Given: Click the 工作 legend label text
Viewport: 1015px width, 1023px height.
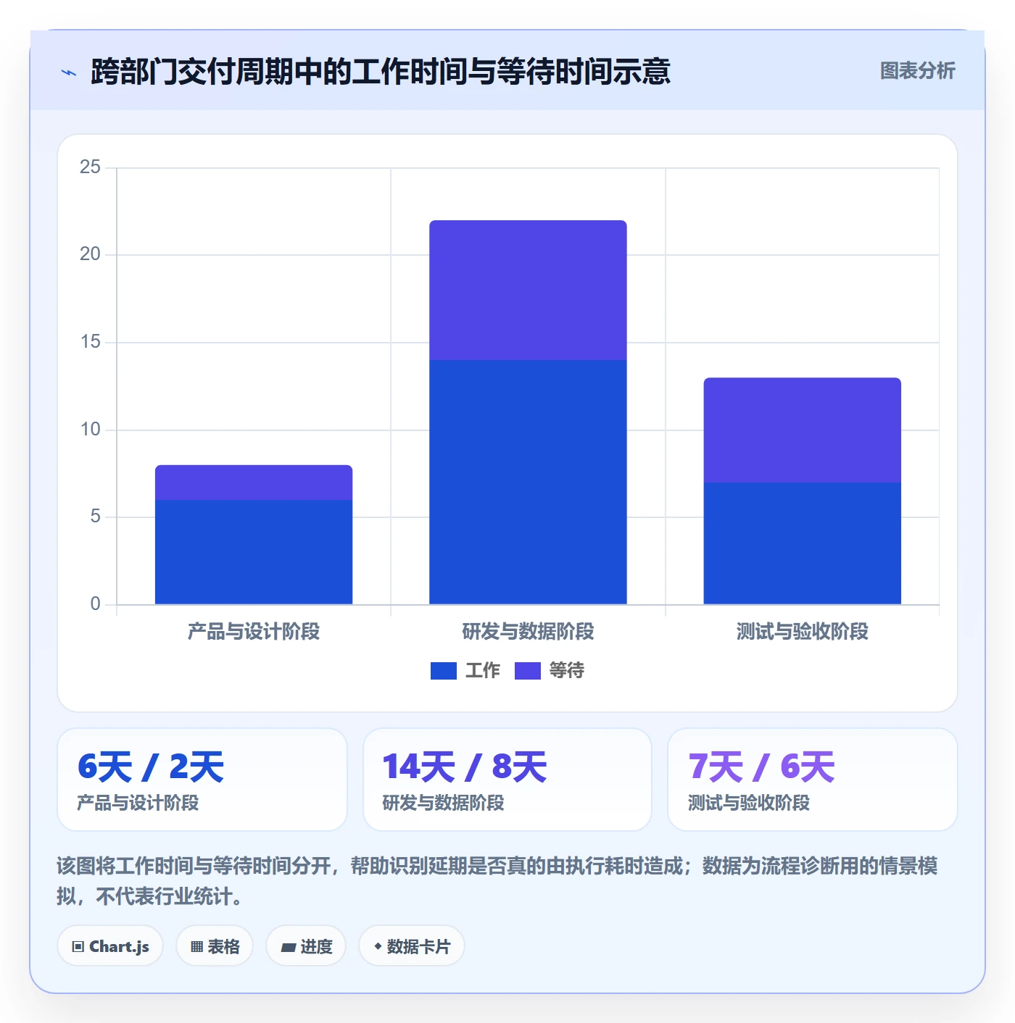Looking at the screenshot, I should (x=483, y=671).
